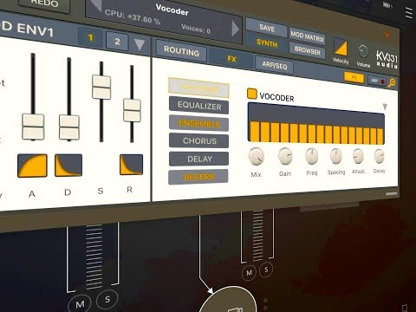Select the highlighted VOCODER effect button
Viewport: 416px width, 312px height.
[199, 88]
